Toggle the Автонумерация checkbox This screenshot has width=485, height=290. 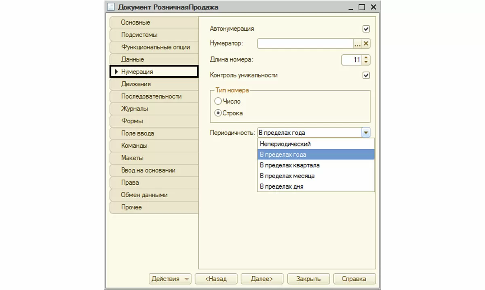coord(366,29)
